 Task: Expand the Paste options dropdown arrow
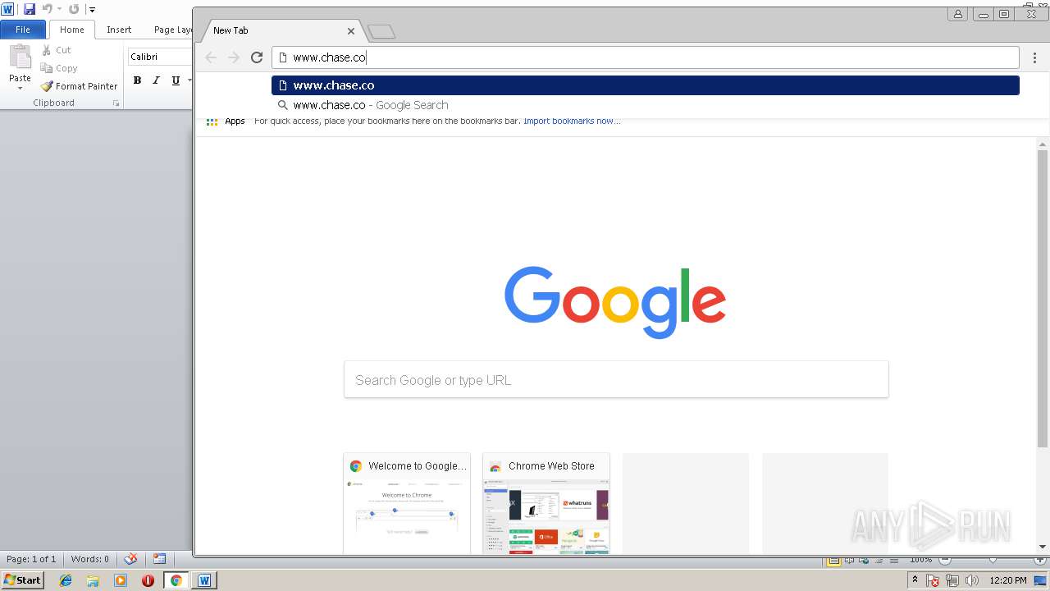[x=20, y=88]
